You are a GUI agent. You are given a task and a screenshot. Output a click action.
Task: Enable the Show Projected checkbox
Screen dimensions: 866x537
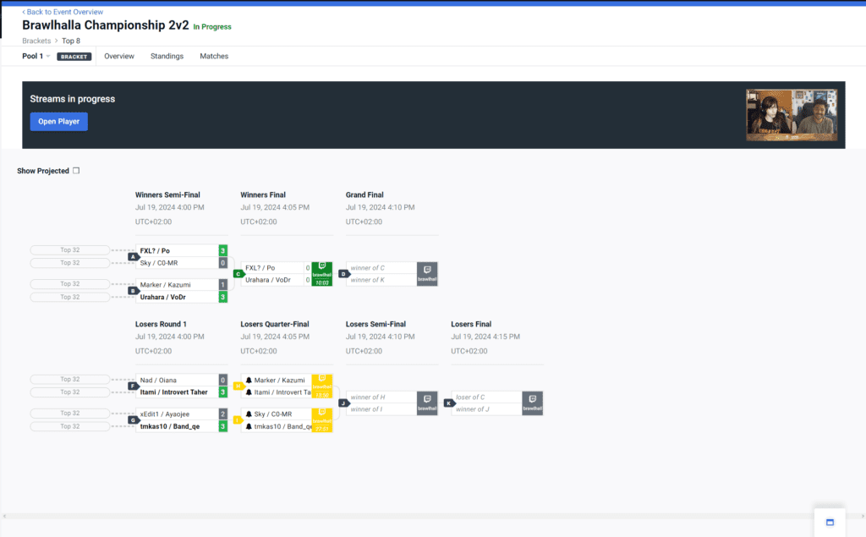click(x=76, y=171)
